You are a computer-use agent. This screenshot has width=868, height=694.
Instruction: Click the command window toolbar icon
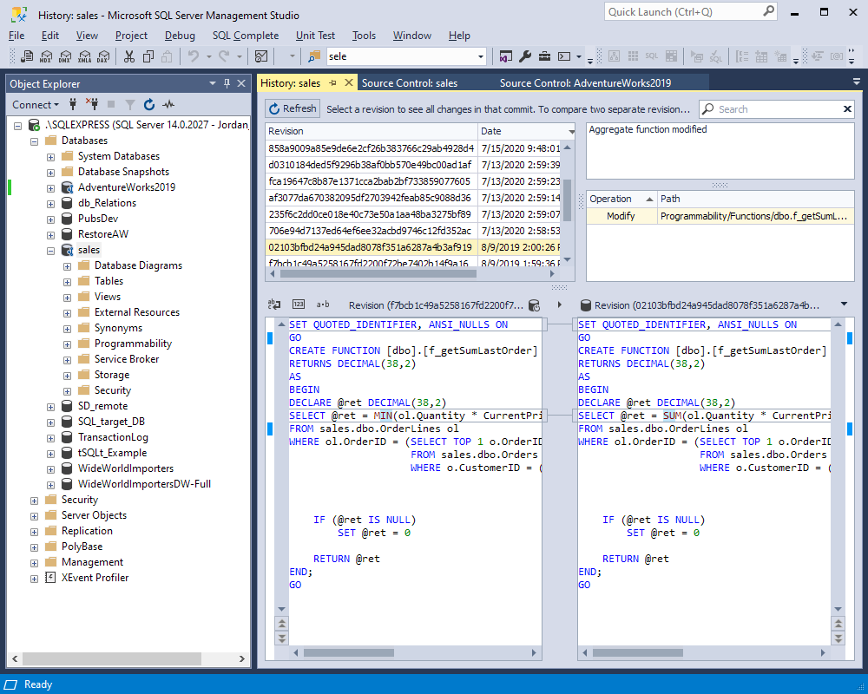[564, 56]
